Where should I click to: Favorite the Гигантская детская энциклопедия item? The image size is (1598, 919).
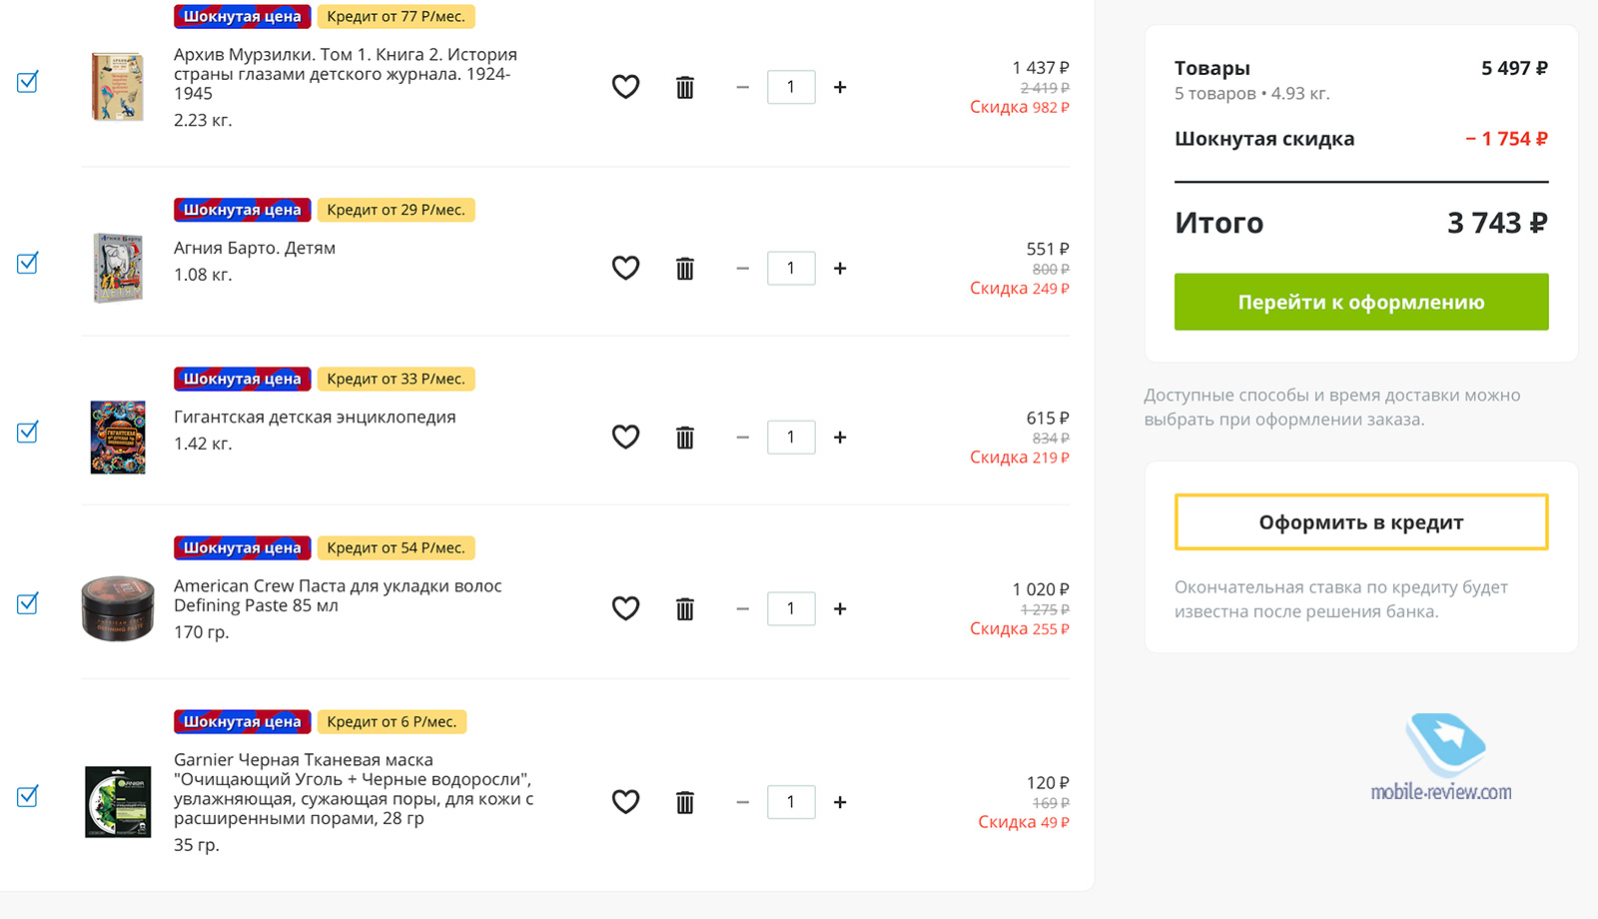pyautogui.click(x=625, y=437)
